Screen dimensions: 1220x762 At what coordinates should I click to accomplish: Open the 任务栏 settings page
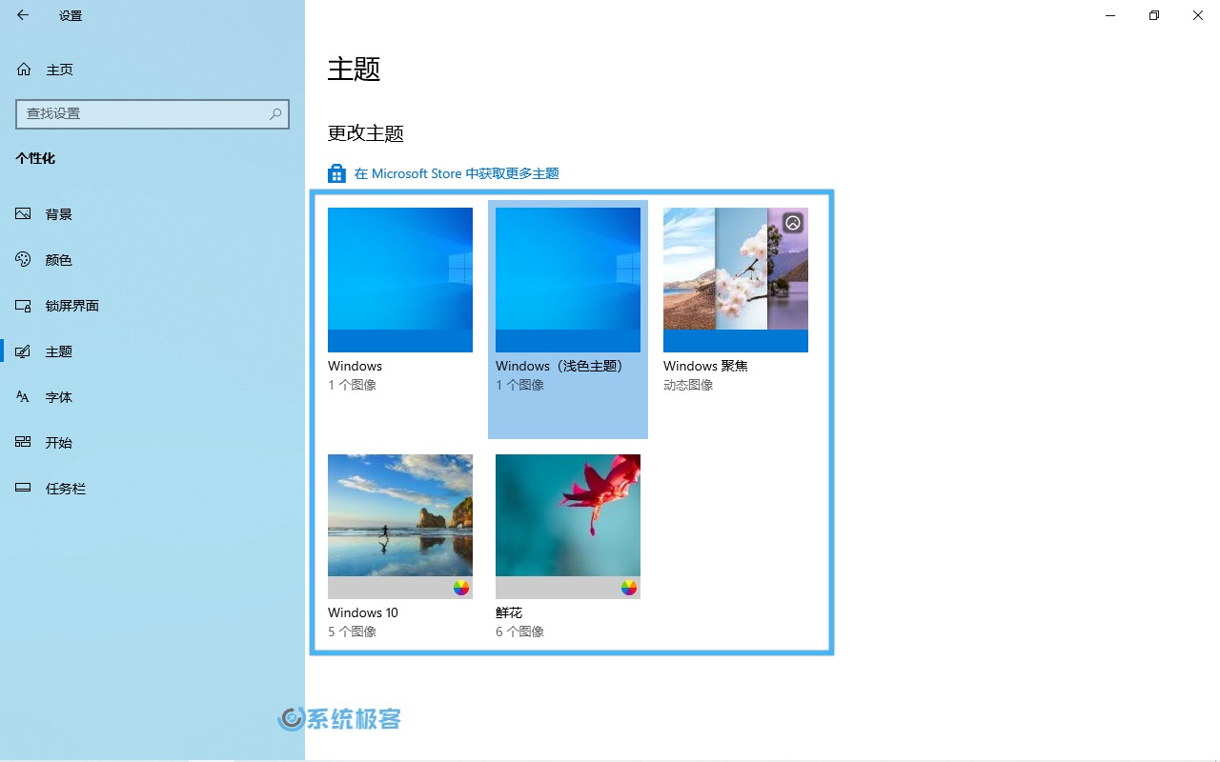[x=152, y=489]
